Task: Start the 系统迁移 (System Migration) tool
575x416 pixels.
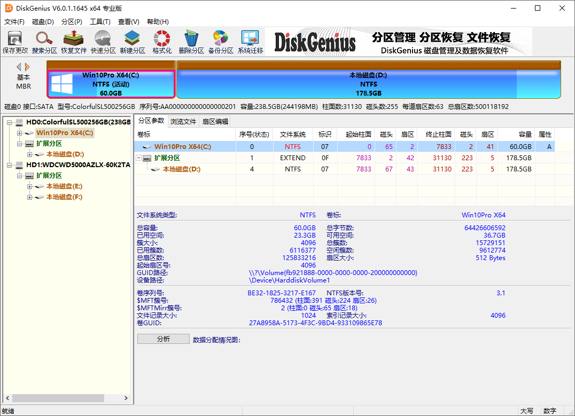Action: pos(250,42)
